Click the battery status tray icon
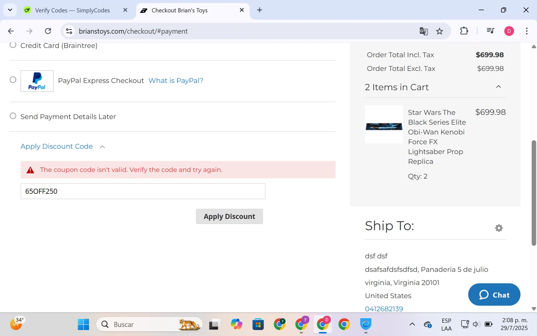The image size is (537, 336). 488,324
